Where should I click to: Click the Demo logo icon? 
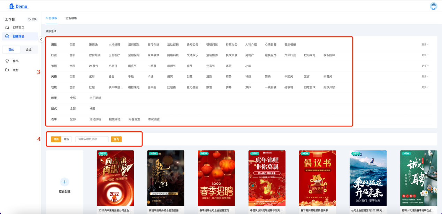click(x=12, y=6)
